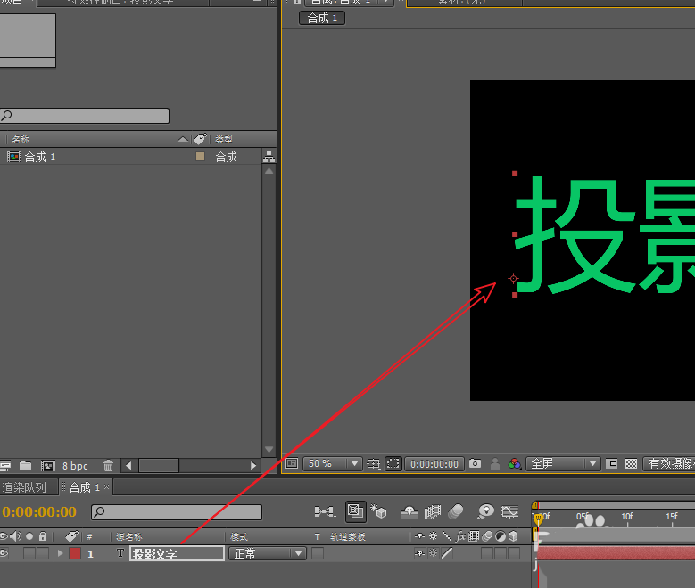This screenshot has width=695, height=588.
Task: Click the 类型 column header
Action: [224, 140]
